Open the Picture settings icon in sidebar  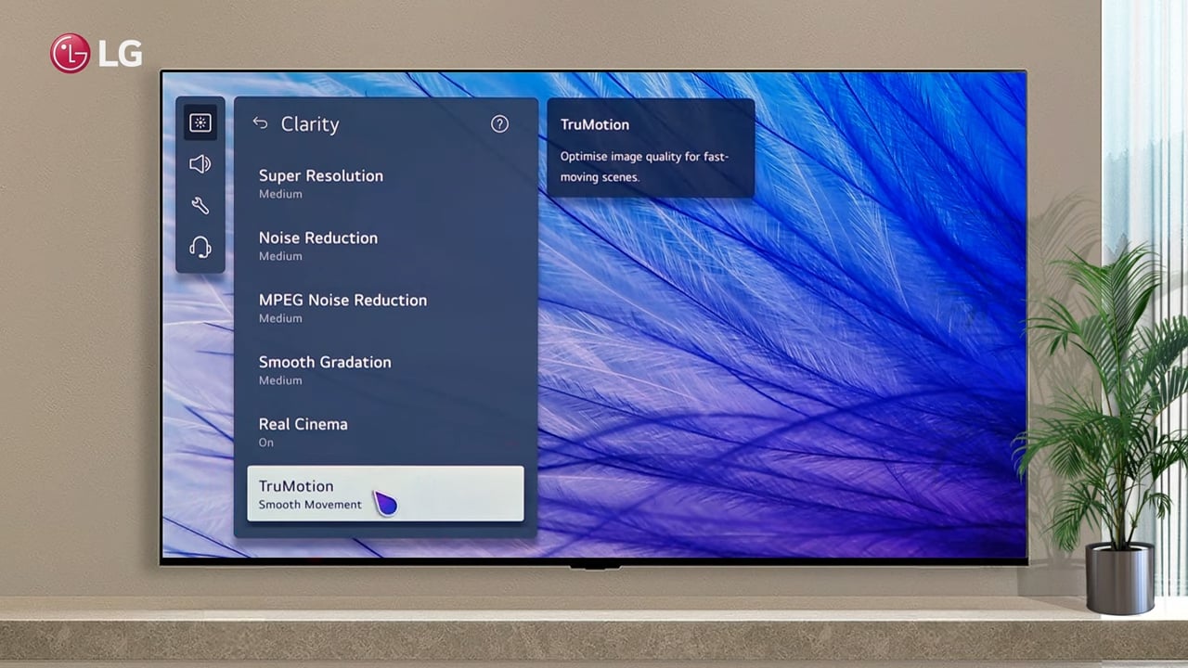coord(200,122)
